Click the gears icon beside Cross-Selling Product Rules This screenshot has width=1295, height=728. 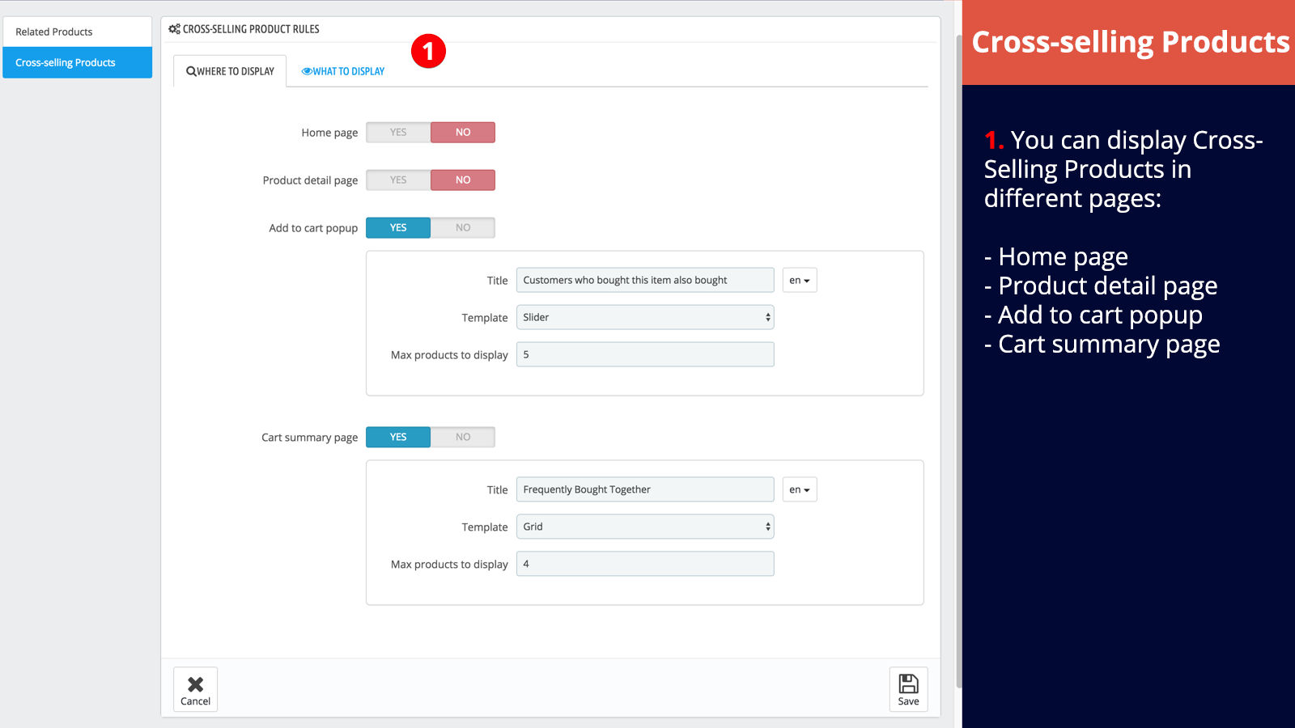coord(174,29)
